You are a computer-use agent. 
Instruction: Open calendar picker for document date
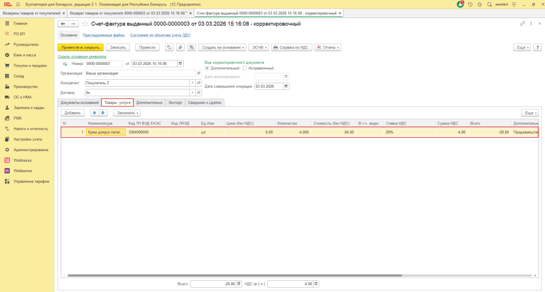(180, 64)
